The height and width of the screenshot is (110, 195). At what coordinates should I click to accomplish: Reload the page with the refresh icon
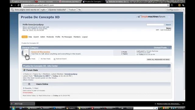click(x=19, y=5)
